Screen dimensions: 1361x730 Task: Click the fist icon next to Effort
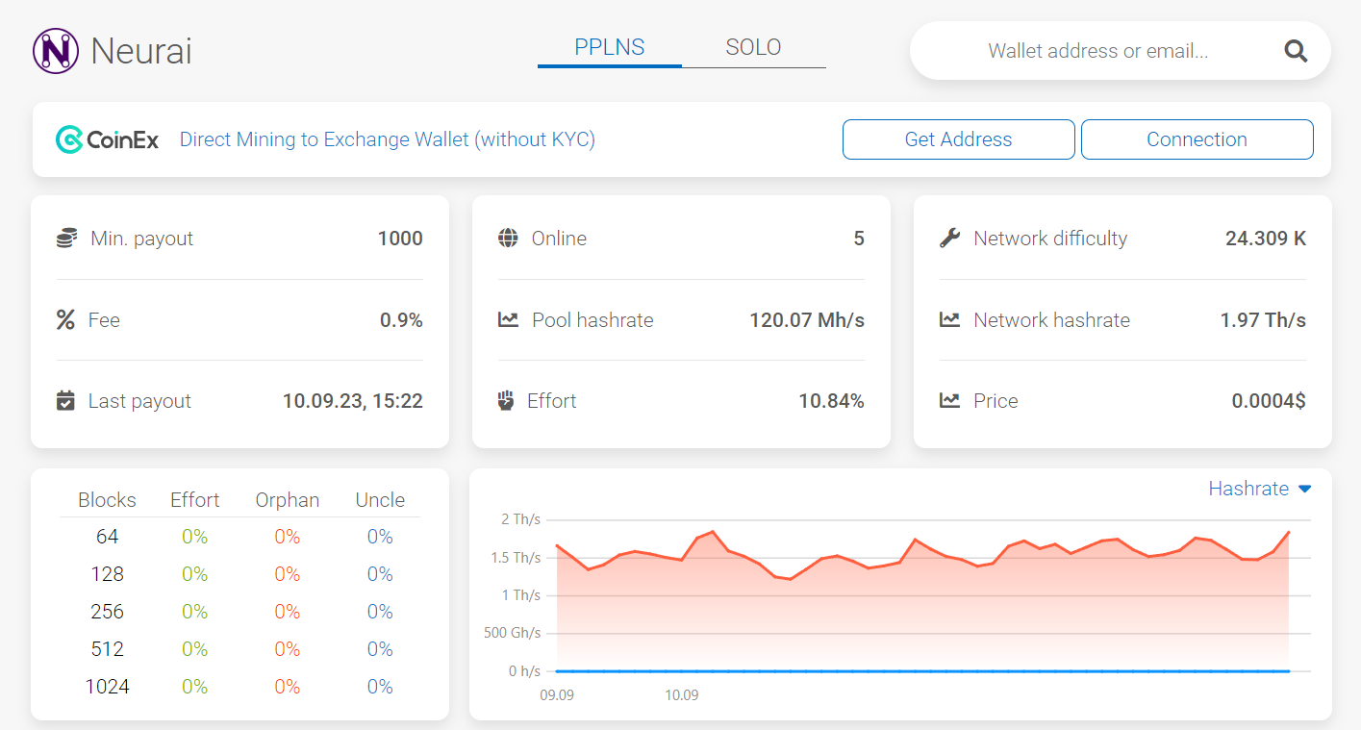(x=507, y=400)
